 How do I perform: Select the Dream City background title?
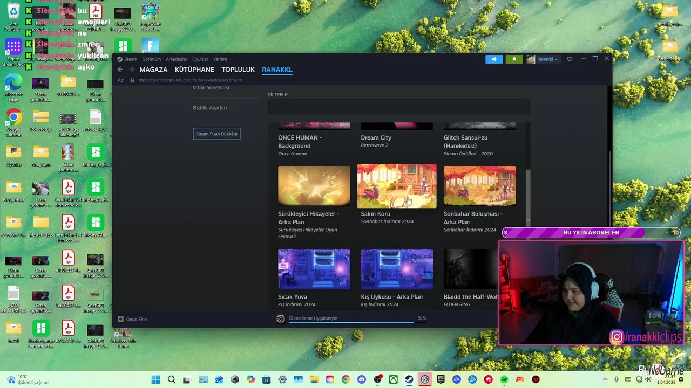click(x=376, y=138)
